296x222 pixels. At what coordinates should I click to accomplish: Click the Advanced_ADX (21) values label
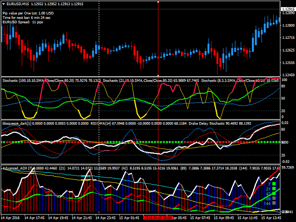[90, 168]
